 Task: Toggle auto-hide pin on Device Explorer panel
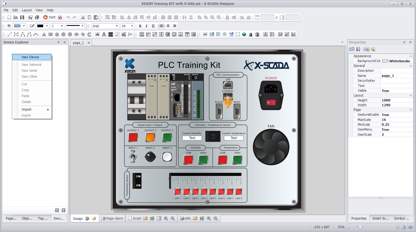point(58,42)
